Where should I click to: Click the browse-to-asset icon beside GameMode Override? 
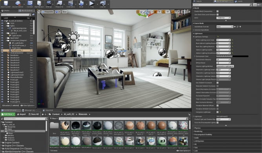[x=238, y=27]
